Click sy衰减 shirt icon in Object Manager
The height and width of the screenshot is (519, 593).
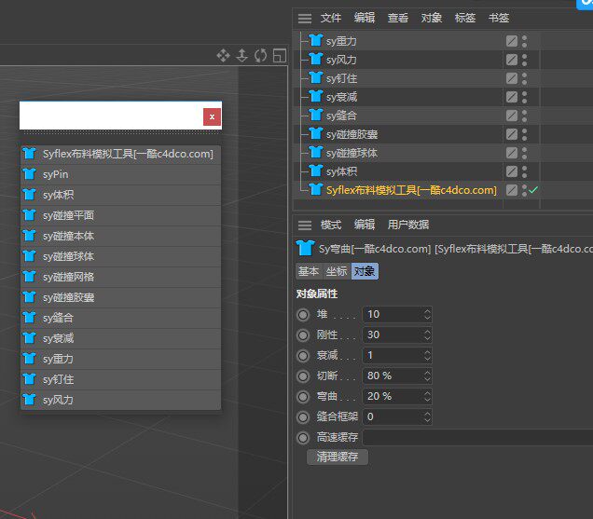(x=315, y=96)
